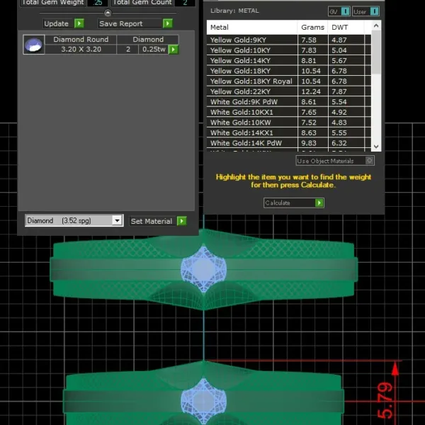
Task: Click the Diamond Round gem name cell
Action: coord(81,39)
